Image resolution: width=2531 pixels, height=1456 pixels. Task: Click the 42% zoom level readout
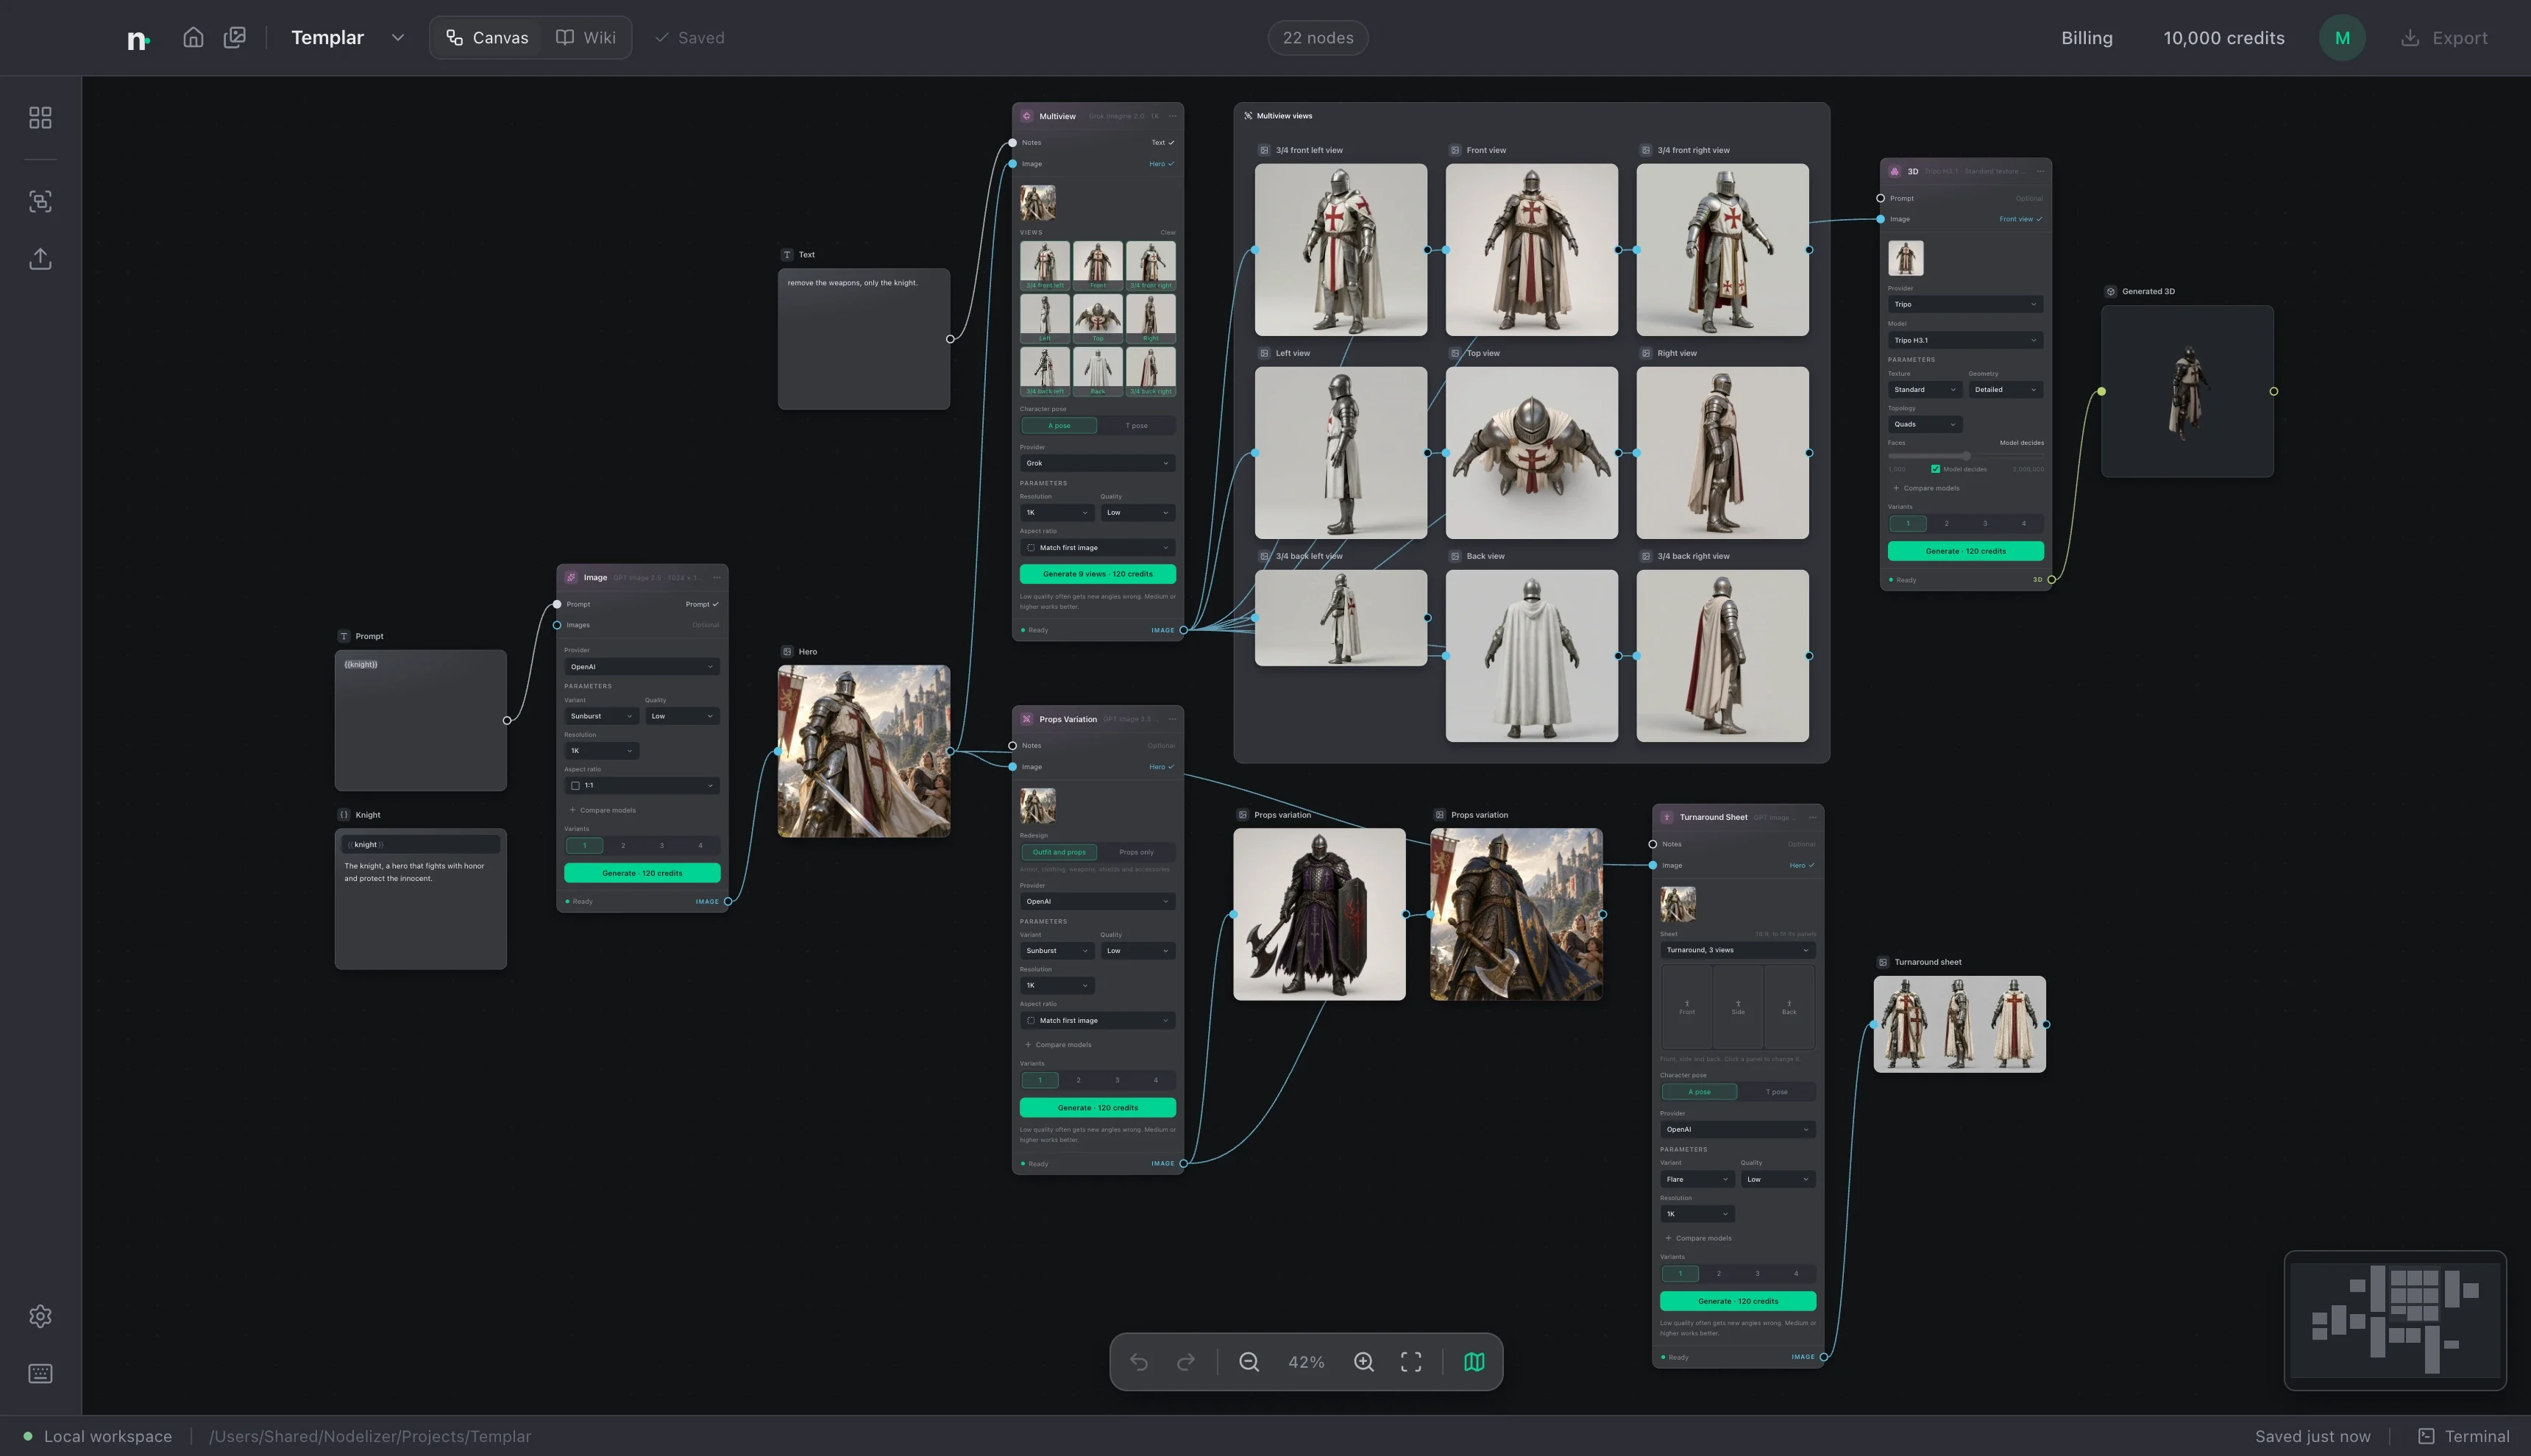pyautogui.click(x=1305, y=1362)
